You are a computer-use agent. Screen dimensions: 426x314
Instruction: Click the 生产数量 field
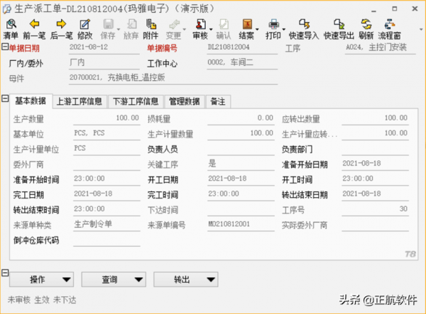click(x=106, y=118)
